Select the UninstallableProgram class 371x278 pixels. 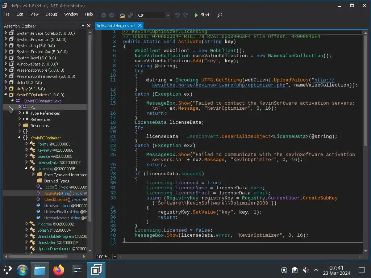pyautogui.click(x=62, y=236)
